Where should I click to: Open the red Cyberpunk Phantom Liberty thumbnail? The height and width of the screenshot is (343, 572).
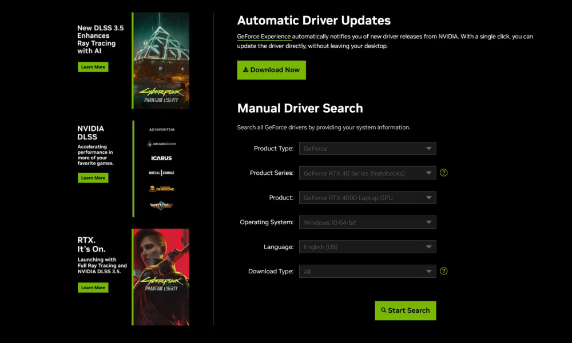click(161, 277)
